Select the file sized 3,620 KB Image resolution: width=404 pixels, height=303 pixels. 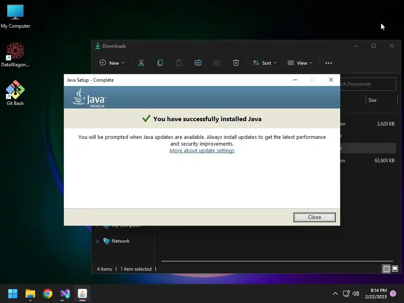point(368,124)
